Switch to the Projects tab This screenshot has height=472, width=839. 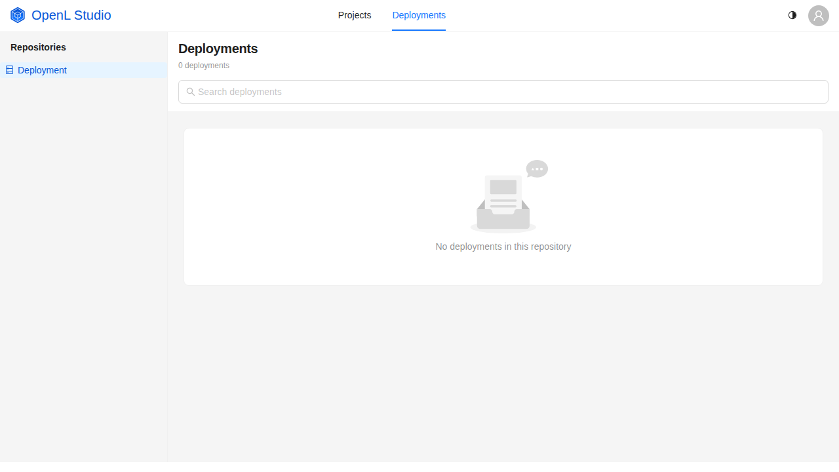355,15
